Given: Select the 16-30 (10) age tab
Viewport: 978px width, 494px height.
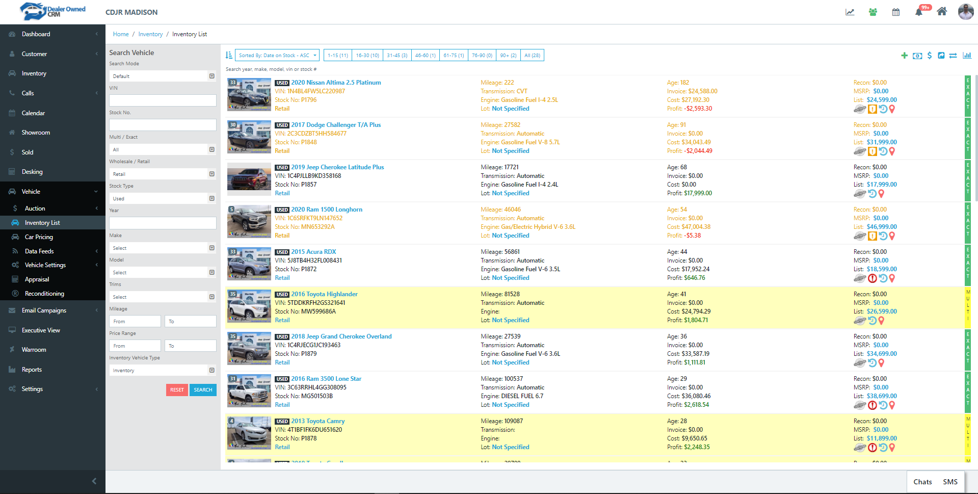Looking at the screenshot, I should pyautogui.click(x=367, y=56).
